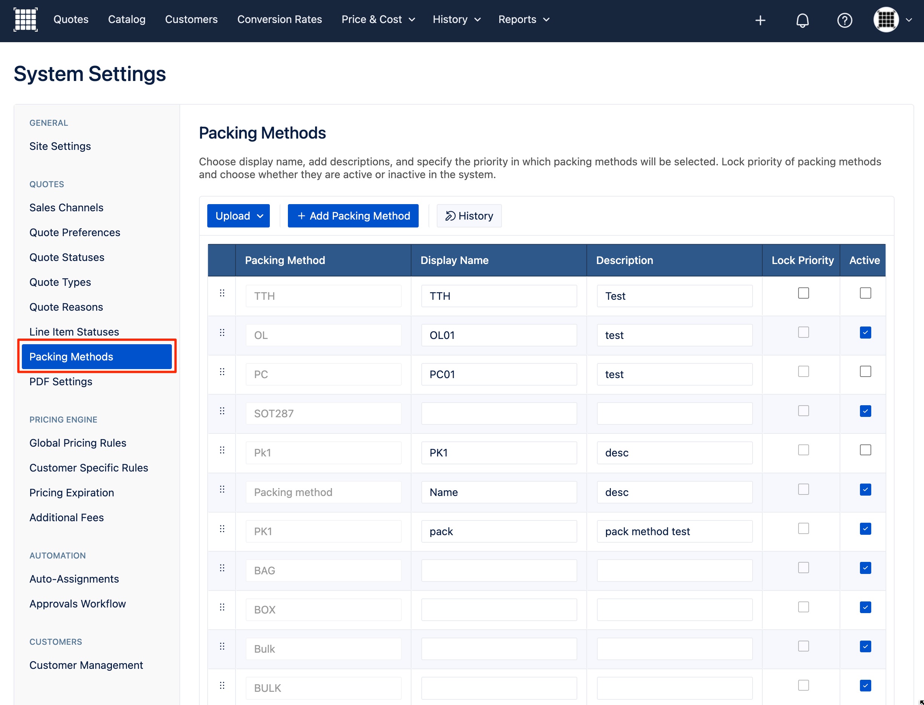The width and height of the screenshot is (924, 705).
Task: Grab the drag handle for BULK uppercase row
Action: [222, 686]
